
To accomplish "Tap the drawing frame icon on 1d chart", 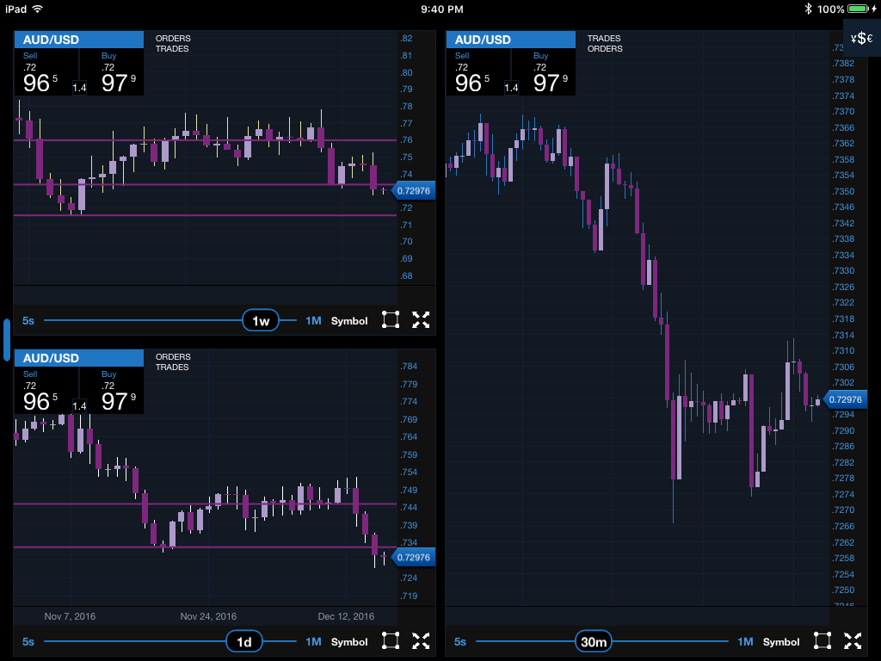I will tap(391, 640).
